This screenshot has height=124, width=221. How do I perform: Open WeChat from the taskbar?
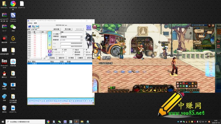tap(60, 122)
